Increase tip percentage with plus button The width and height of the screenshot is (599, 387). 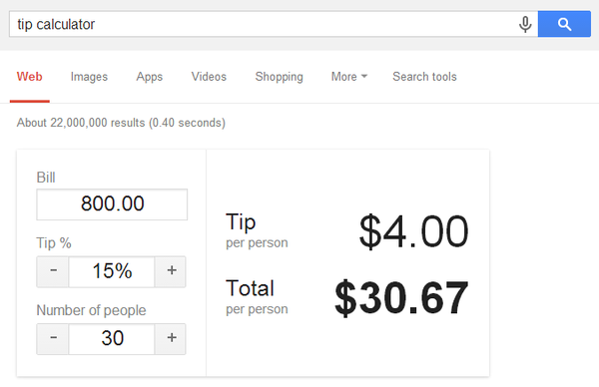(x=171, y=271)
